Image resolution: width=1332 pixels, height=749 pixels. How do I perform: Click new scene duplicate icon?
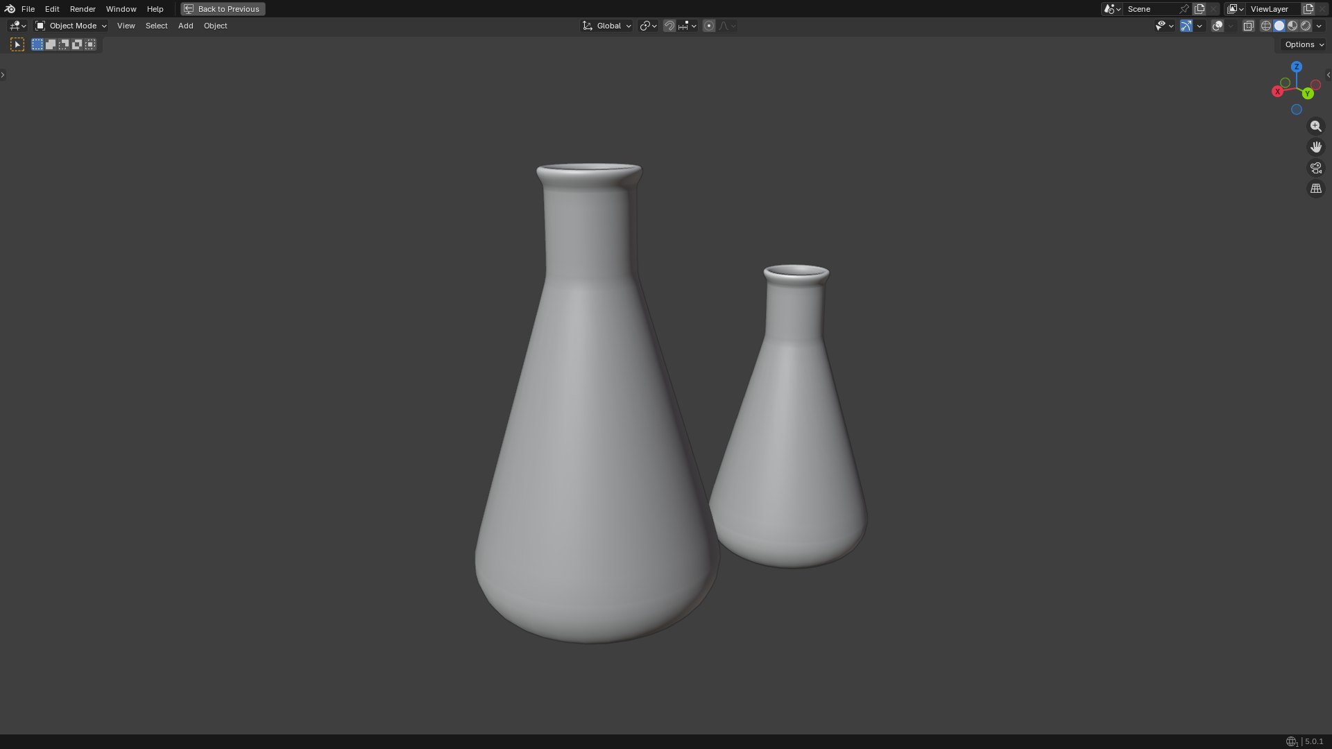point(1199,9)
